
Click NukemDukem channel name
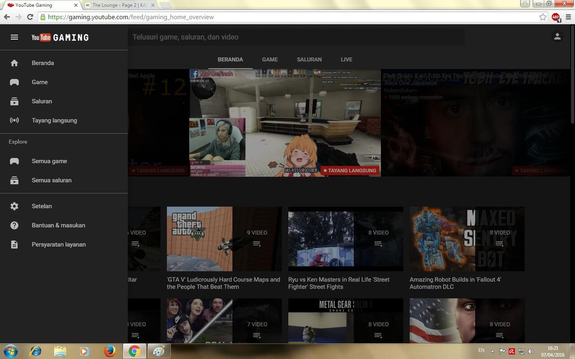[400, 90]
